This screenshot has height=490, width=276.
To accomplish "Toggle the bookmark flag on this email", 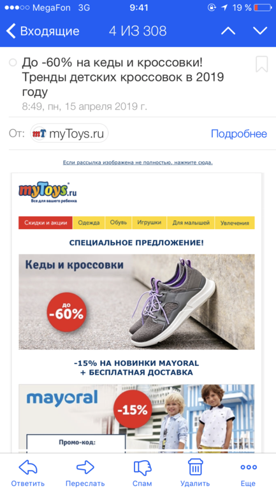I will point(261,64).
